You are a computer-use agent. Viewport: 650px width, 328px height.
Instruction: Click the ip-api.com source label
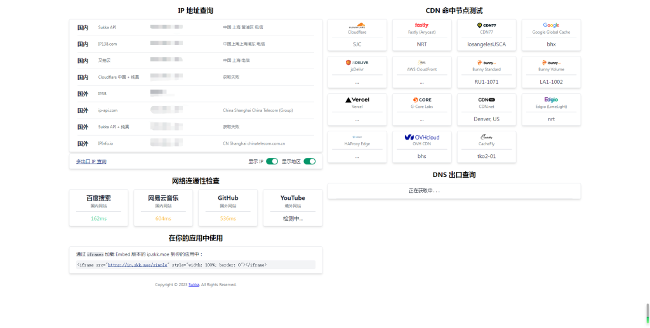click(x=108, y=110)
